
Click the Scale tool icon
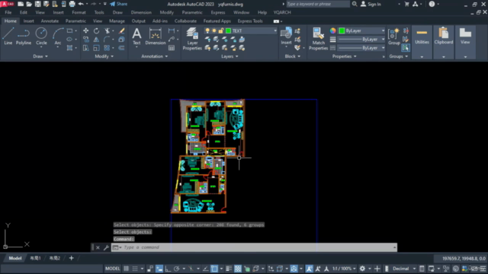click(96, 48)
